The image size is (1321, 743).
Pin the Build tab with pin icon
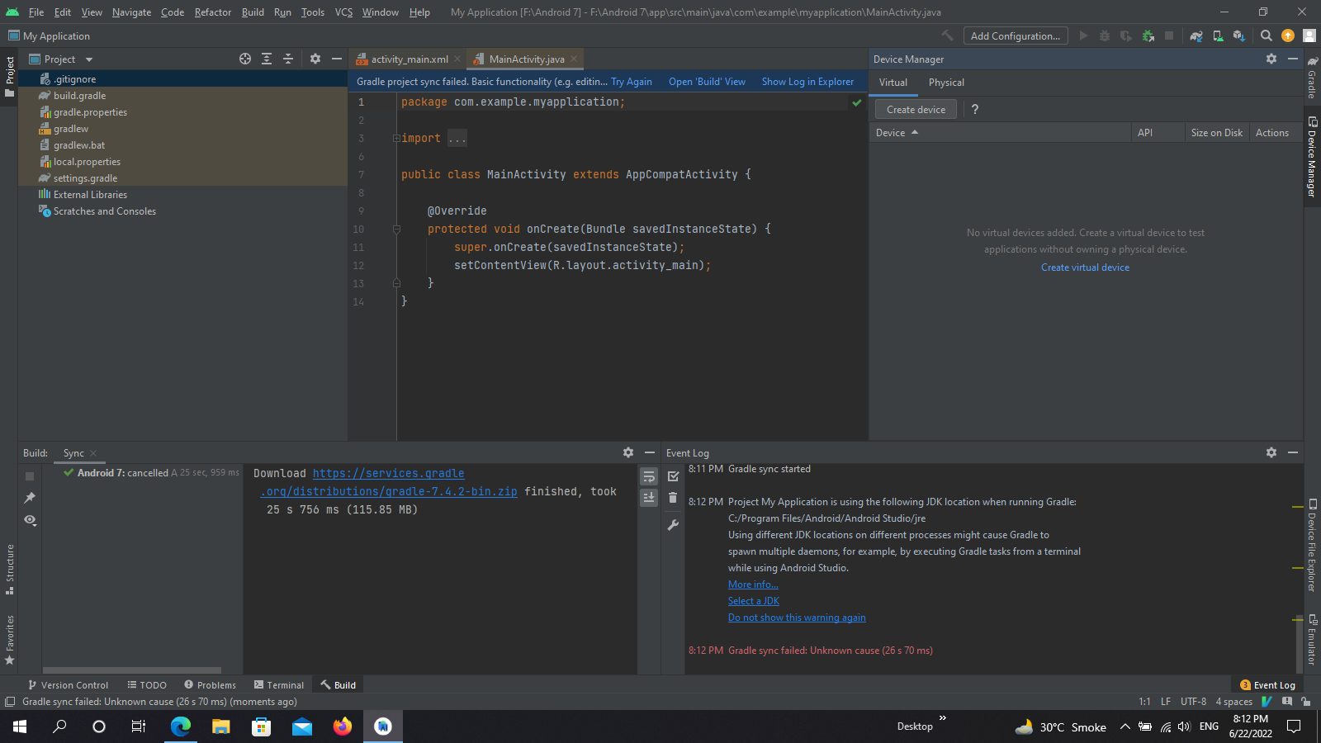click(x=30, y=497)
